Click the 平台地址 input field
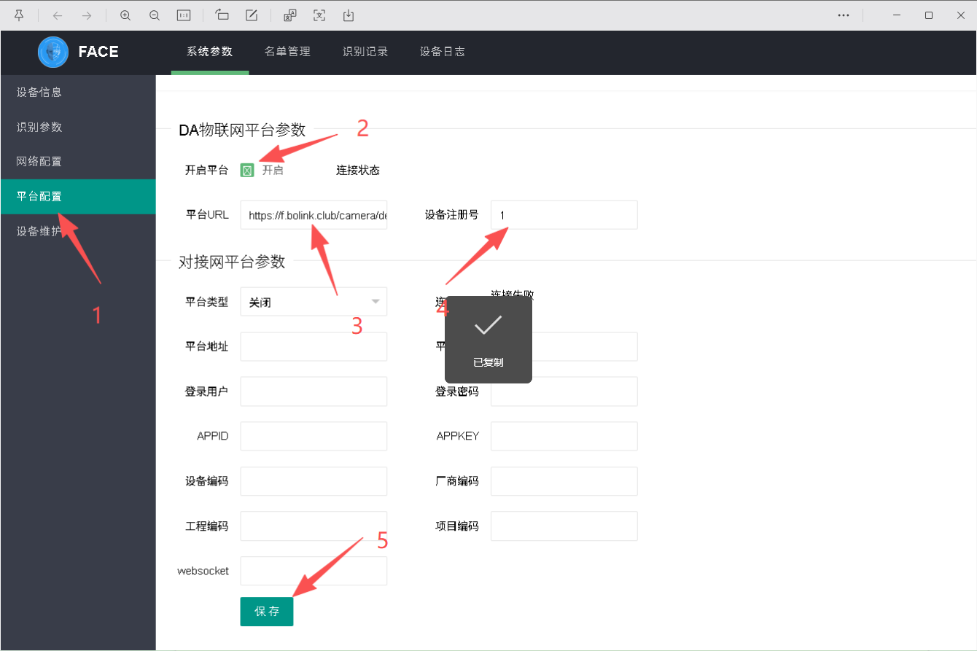This screenshot has height=651, width=977. [x=314, y=347]
